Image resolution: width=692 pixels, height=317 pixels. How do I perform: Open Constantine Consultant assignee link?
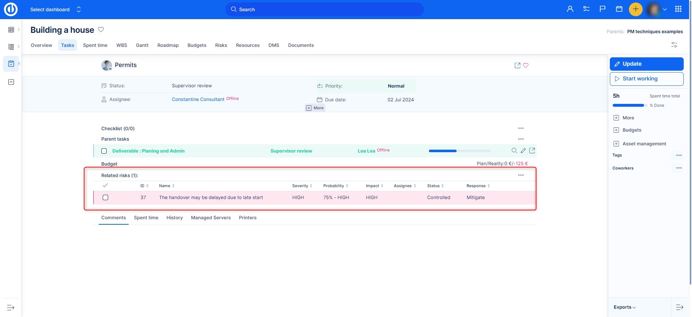point(198,100)
